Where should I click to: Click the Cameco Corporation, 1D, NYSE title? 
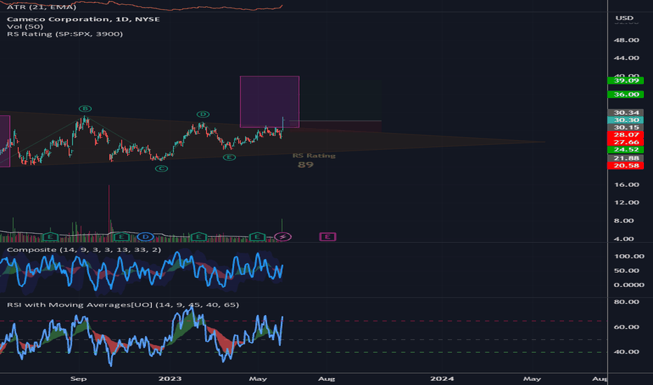tap(83, 19)
